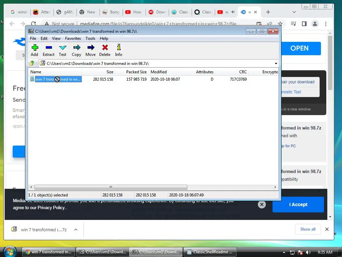Click the '282 015 158' size cell
Screen dimensions: 342x257
tap(103, 79)
